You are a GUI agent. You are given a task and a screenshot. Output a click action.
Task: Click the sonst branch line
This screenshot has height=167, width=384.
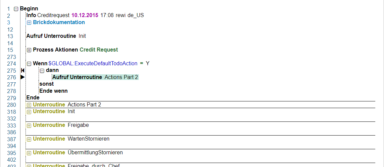(x=46, y=84)
